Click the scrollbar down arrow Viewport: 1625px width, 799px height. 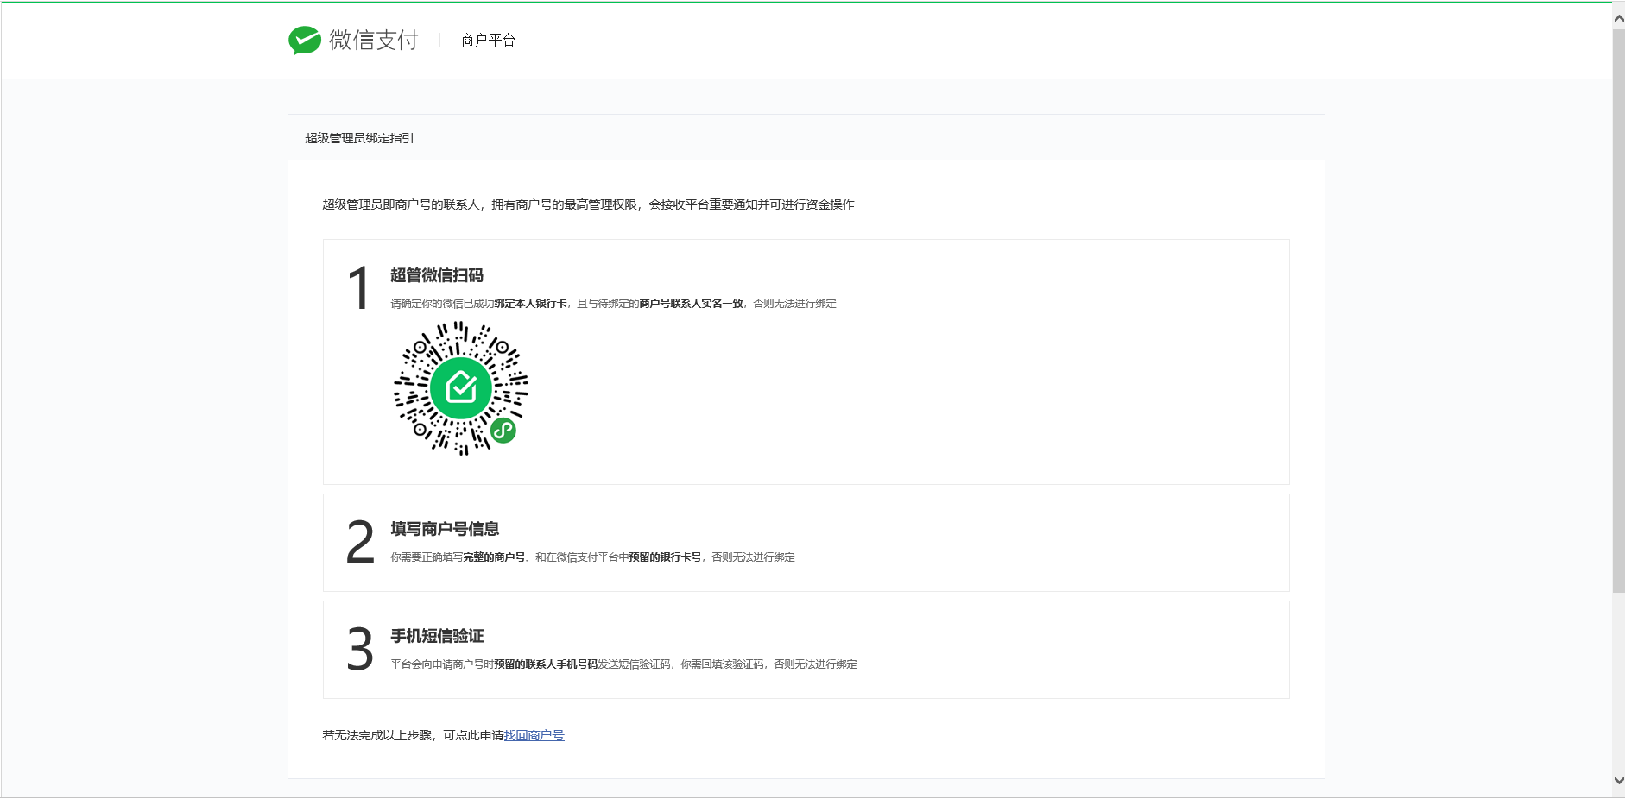coord(1618,780)
